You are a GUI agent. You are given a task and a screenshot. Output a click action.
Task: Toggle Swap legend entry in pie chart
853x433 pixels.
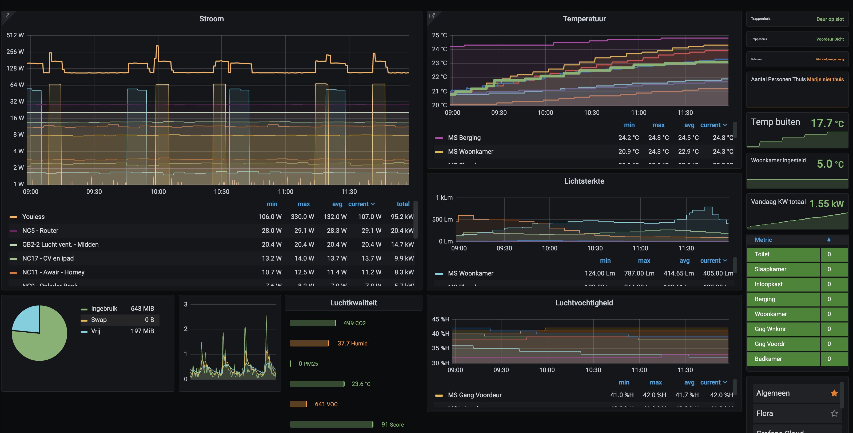pos(99,320)
